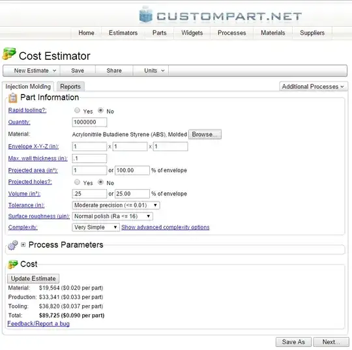Screen dimensions: 352x350
Task: Focus the Projected area percent field
Action: click(132, 170)
